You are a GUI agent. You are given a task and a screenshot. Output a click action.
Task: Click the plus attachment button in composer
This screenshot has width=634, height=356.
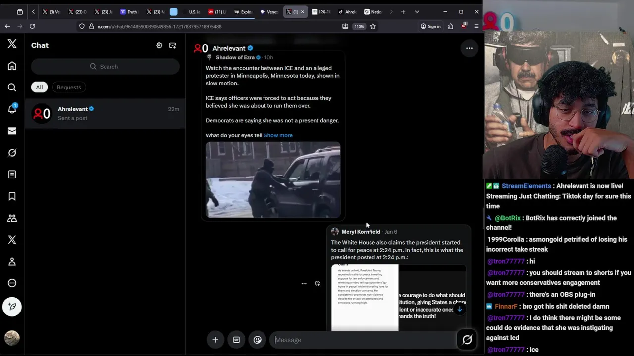point(215,340)
